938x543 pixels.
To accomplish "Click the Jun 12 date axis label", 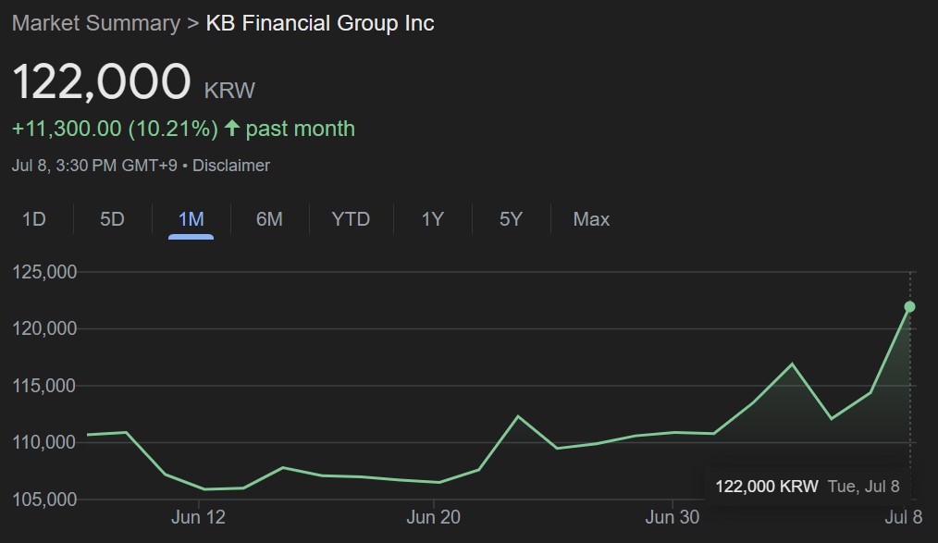I will [x=198, y=517].
